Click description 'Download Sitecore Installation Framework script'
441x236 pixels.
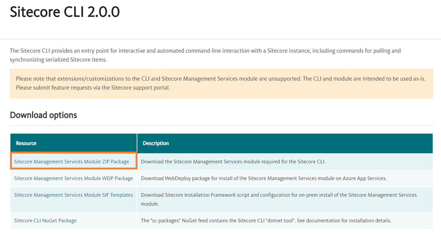pos(279,199)
